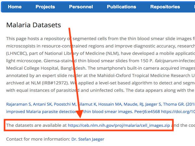Screen dimensions: 195x146
Task: Follow the https://doi.org citation URL
Action: pos(178,112)
